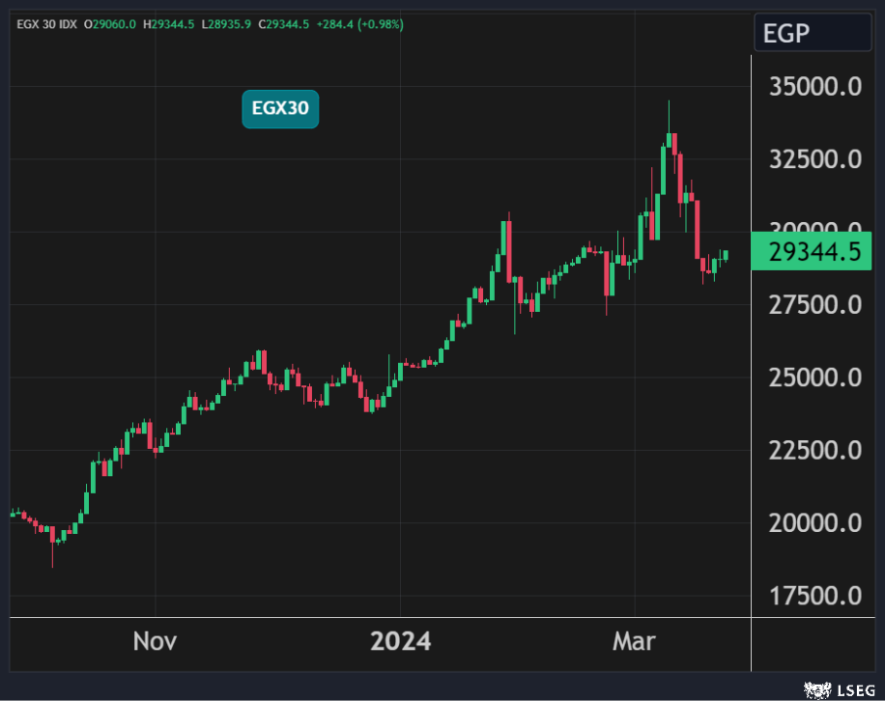Select the Nov marker on time axis
Viewport: 885px width, 701px height.
click(x=156, y=641)
